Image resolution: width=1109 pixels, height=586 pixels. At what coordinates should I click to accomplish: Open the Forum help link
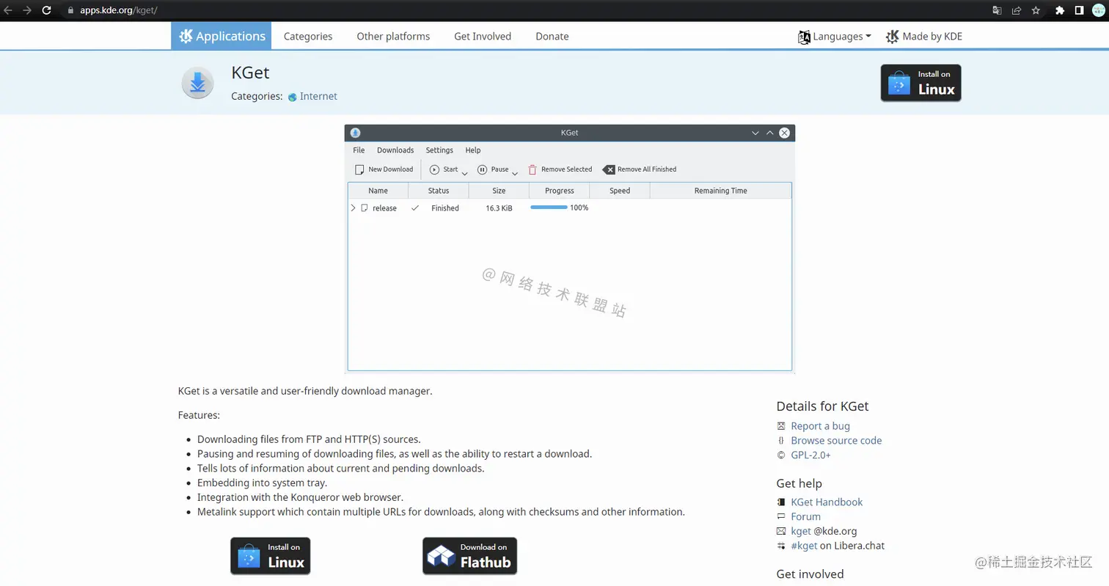[x=805, y=517]
